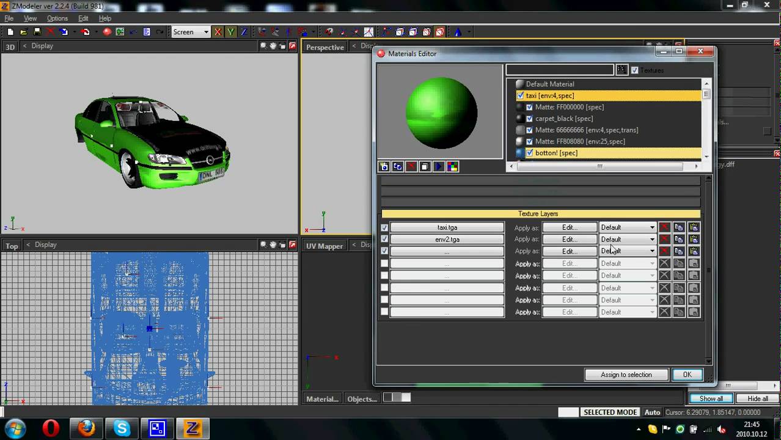Click the zoom icon in 3D viewport header
Image resolution: width=781 pixels, height=440 pixels.
(263, 46)
